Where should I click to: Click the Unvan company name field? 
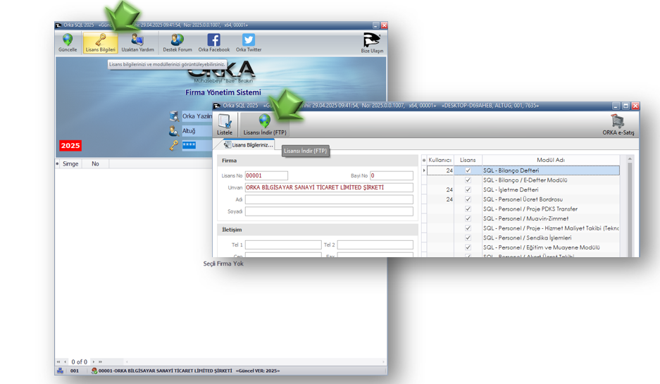click(328, 187)
